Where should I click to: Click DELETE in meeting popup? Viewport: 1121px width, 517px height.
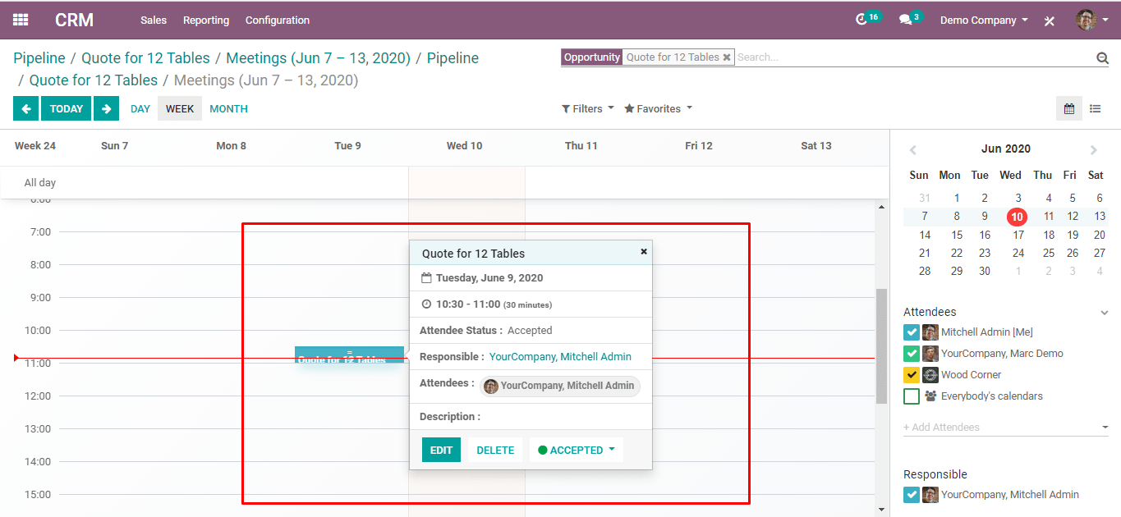[x=495, y=450]
